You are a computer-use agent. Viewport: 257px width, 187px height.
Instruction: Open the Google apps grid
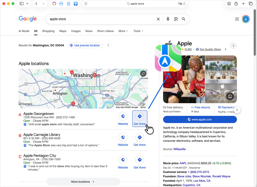pos(237,19)
